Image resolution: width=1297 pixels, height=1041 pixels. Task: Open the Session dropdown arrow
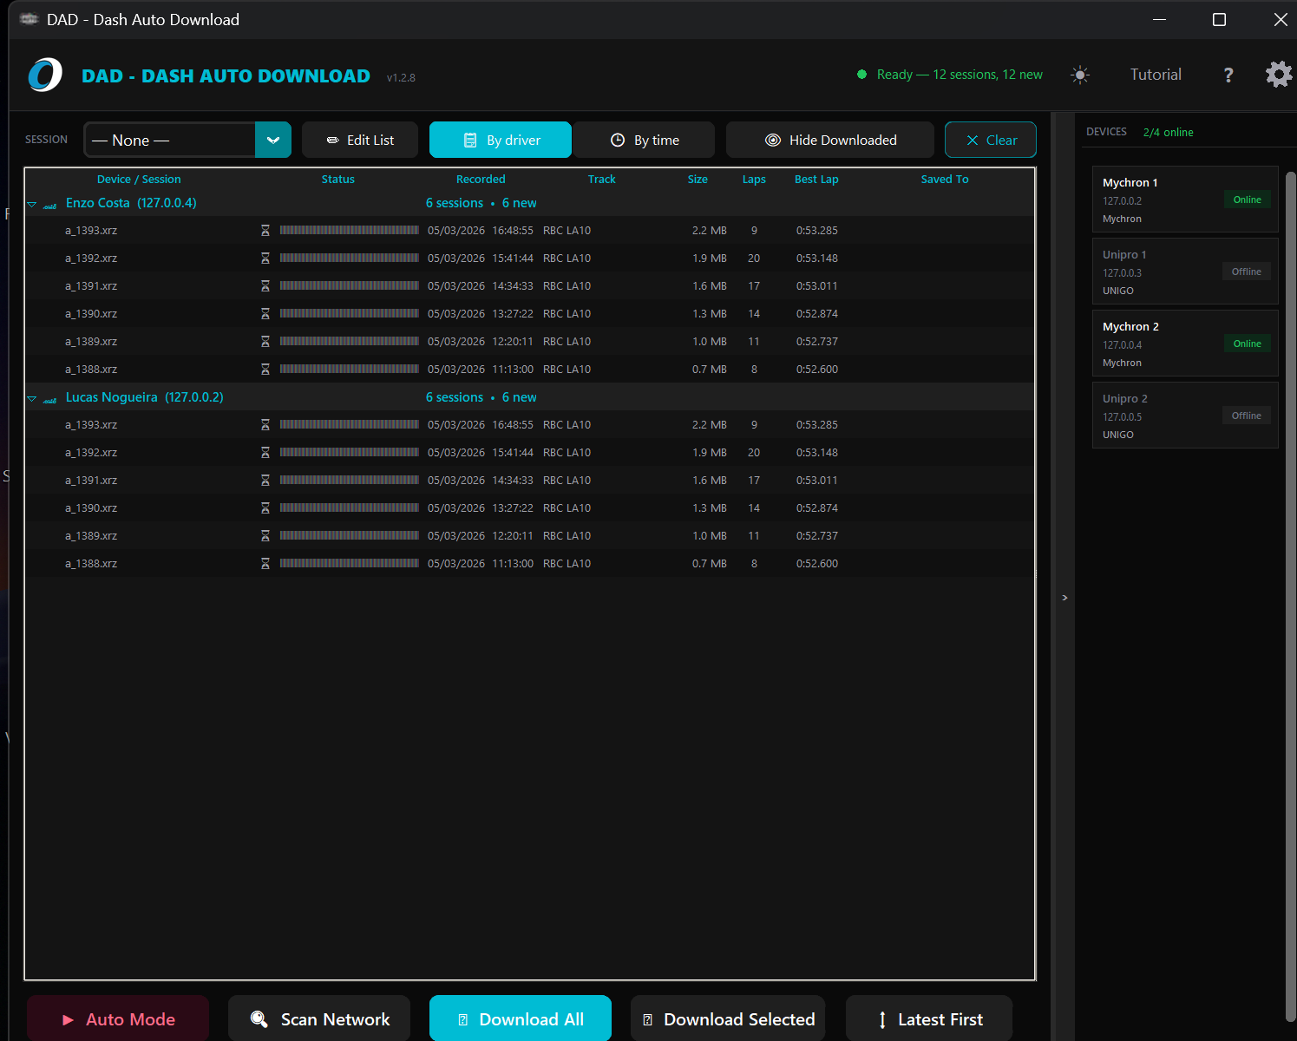[273, 140]
